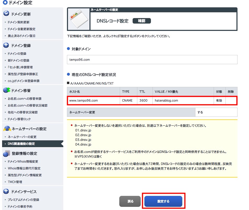Click the A/AAAA/CNAME/MX/NS/TXT label

(92, 83)
